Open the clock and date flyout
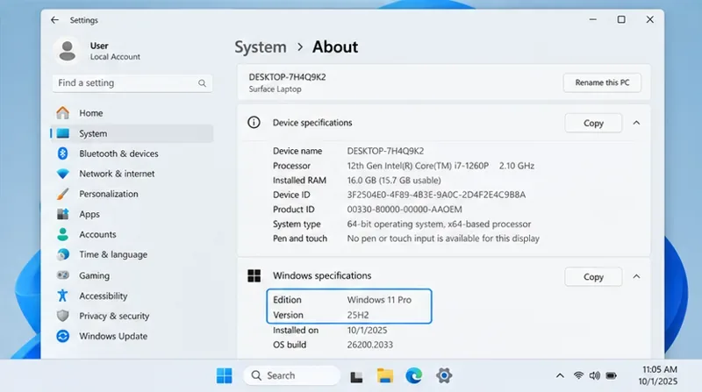 tap(657, 375)
